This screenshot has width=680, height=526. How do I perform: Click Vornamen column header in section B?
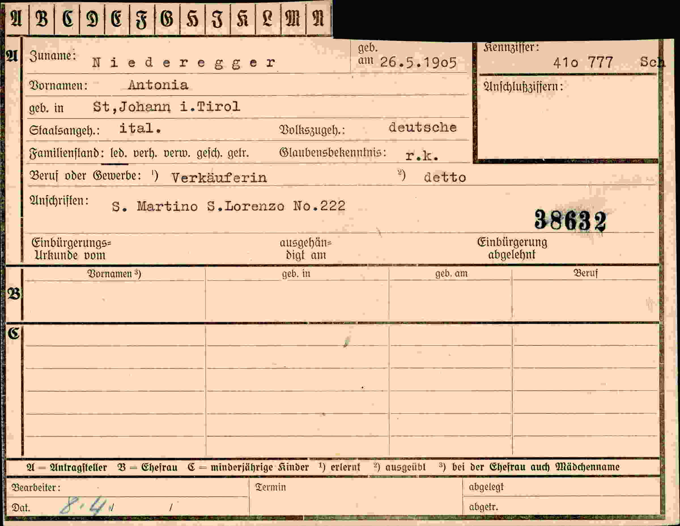coord(114,274)
